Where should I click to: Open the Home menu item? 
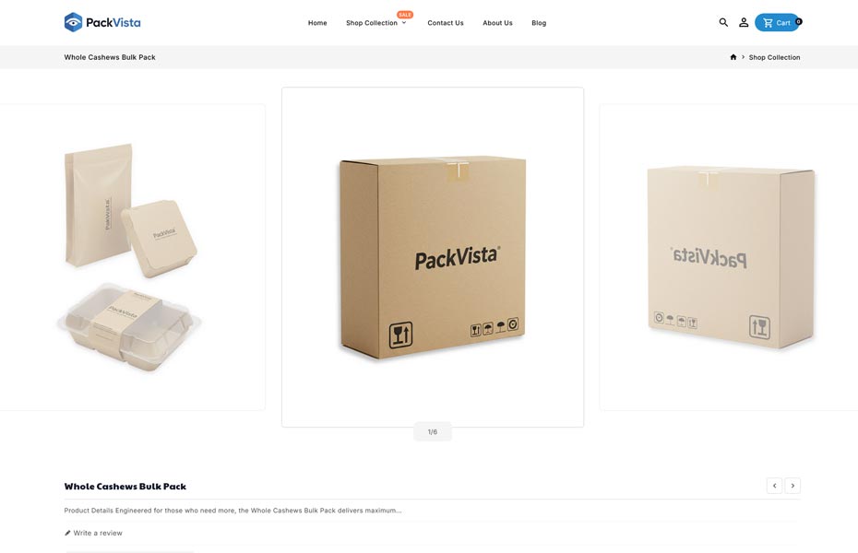(317, 23)
